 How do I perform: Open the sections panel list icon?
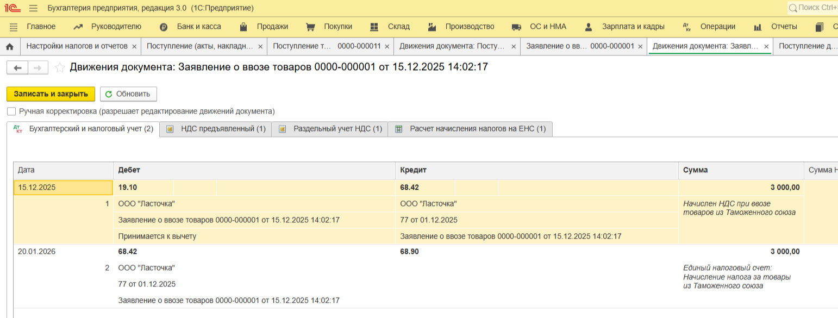pos(14,27)
